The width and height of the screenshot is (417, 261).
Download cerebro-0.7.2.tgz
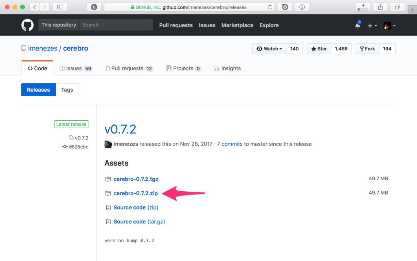tap(136, 179)
